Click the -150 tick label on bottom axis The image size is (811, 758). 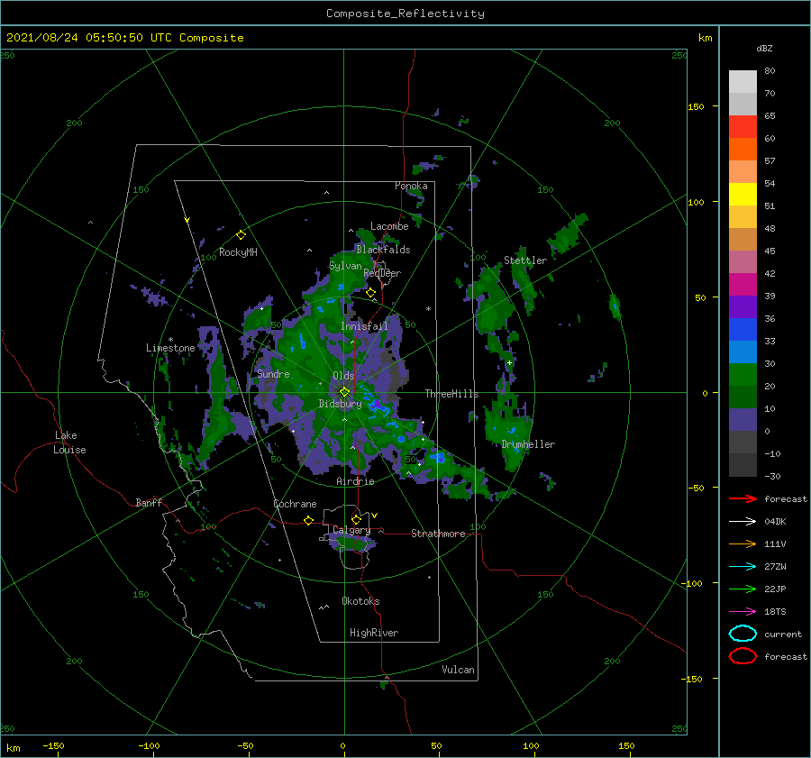pyautogui.click(x=53, y=745)
